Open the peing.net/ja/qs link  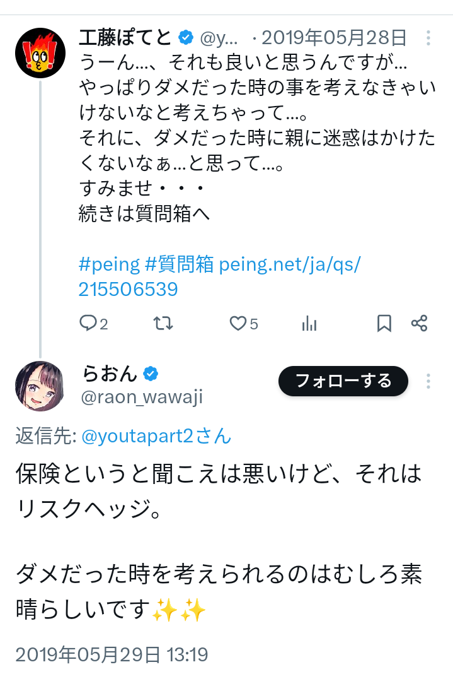point(290,264)
